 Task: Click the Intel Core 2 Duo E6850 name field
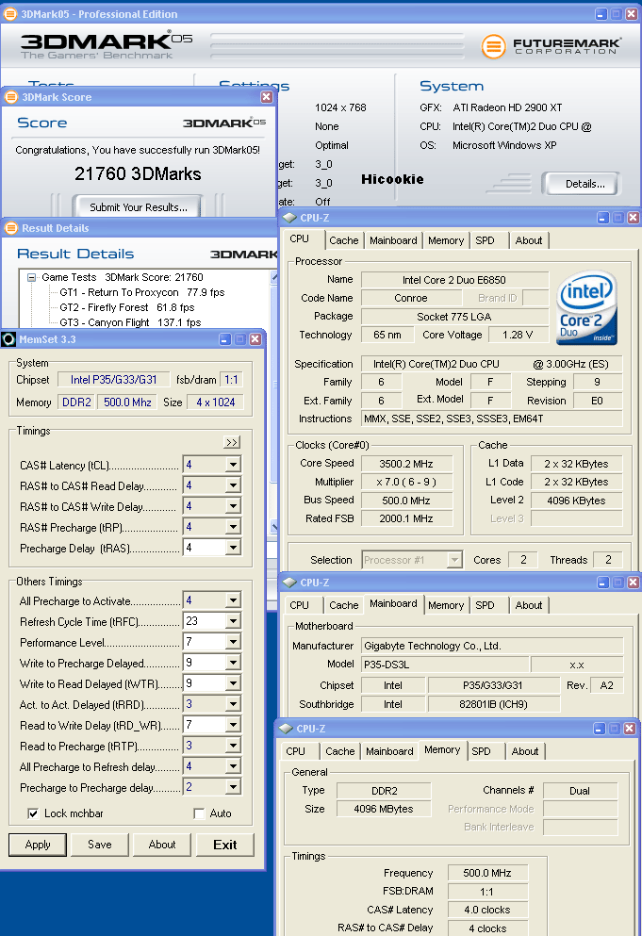coord(454,280)
